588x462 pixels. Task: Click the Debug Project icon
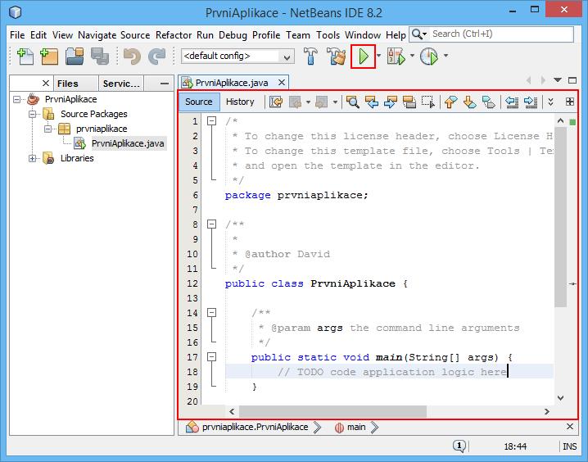(396, 57)
